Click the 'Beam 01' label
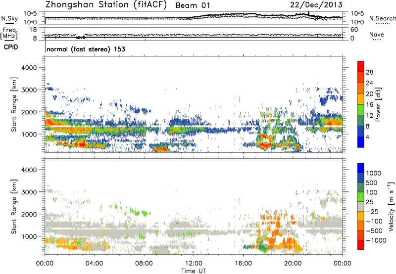The width and height of the screenshot is (396, 274). 193,5
